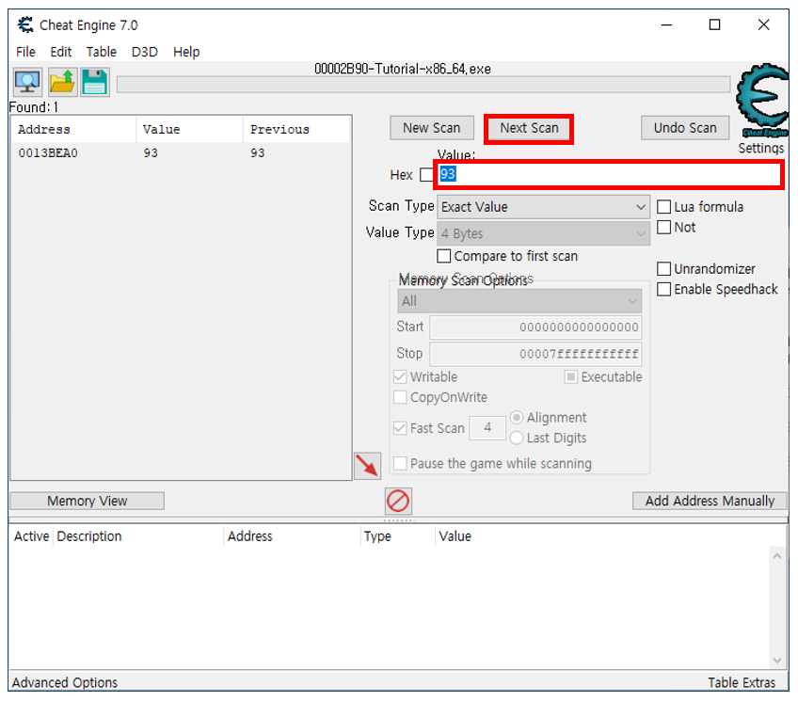The image size is (798, 702).
Task: Toggle the Unrandomizer checkbox
Action: tap(663, 269)
